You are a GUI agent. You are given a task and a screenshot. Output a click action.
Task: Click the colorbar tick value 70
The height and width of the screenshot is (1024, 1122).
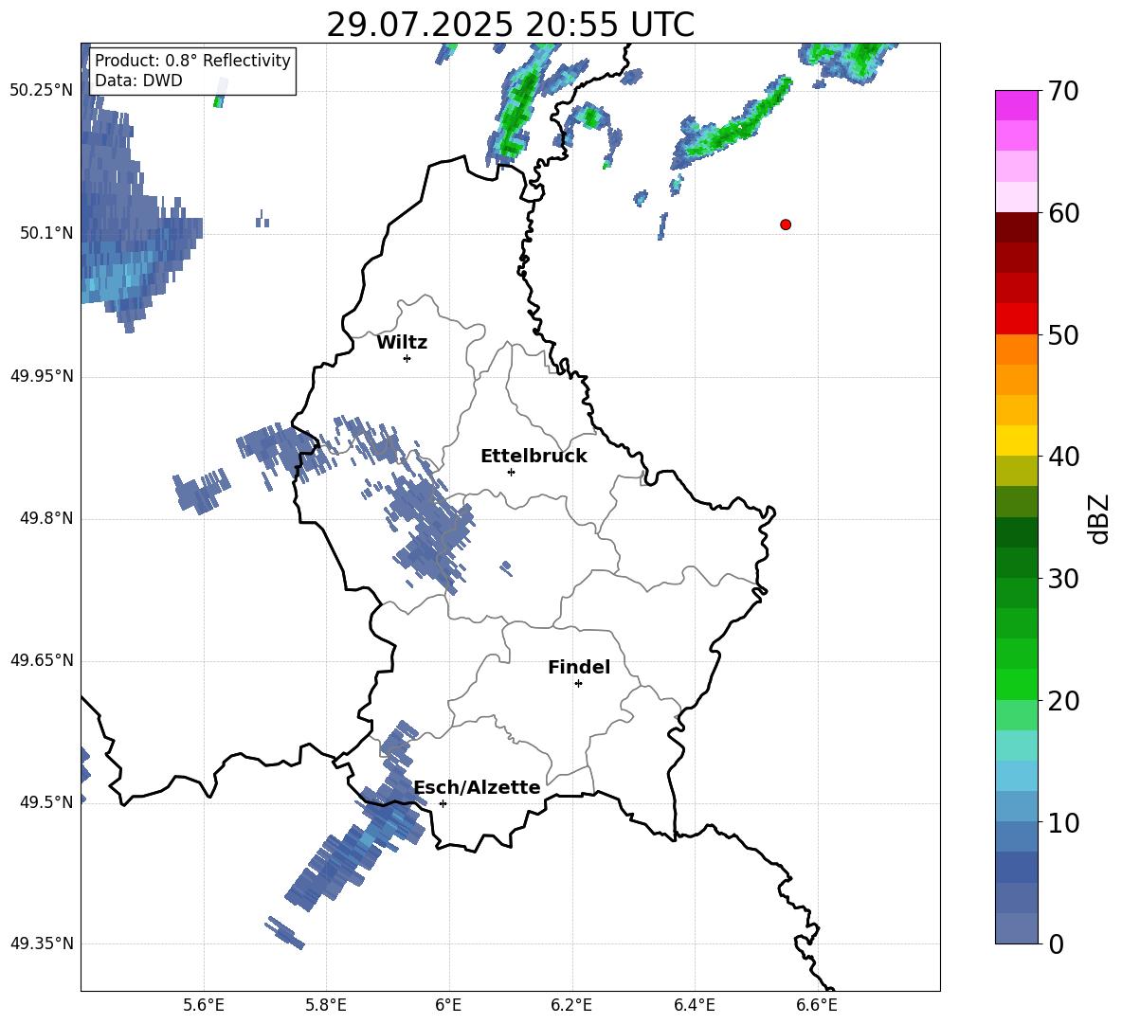pyautogui.click(x=1062, y=92)
